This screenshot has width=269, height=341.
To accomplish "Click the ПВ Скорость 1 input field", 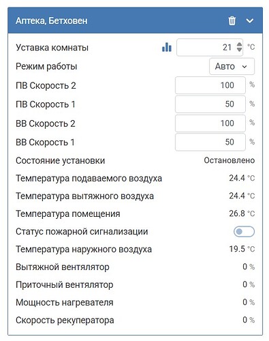I will click(x=210, y=104).
